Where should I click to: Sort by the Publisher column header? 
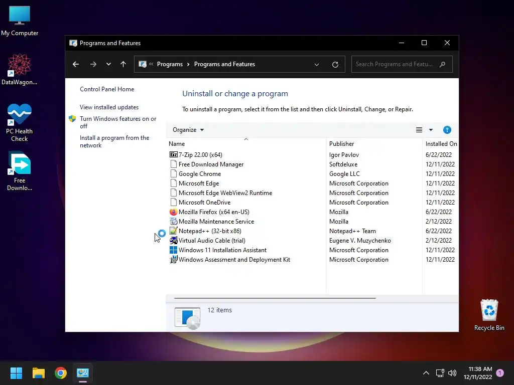[374, 144]
